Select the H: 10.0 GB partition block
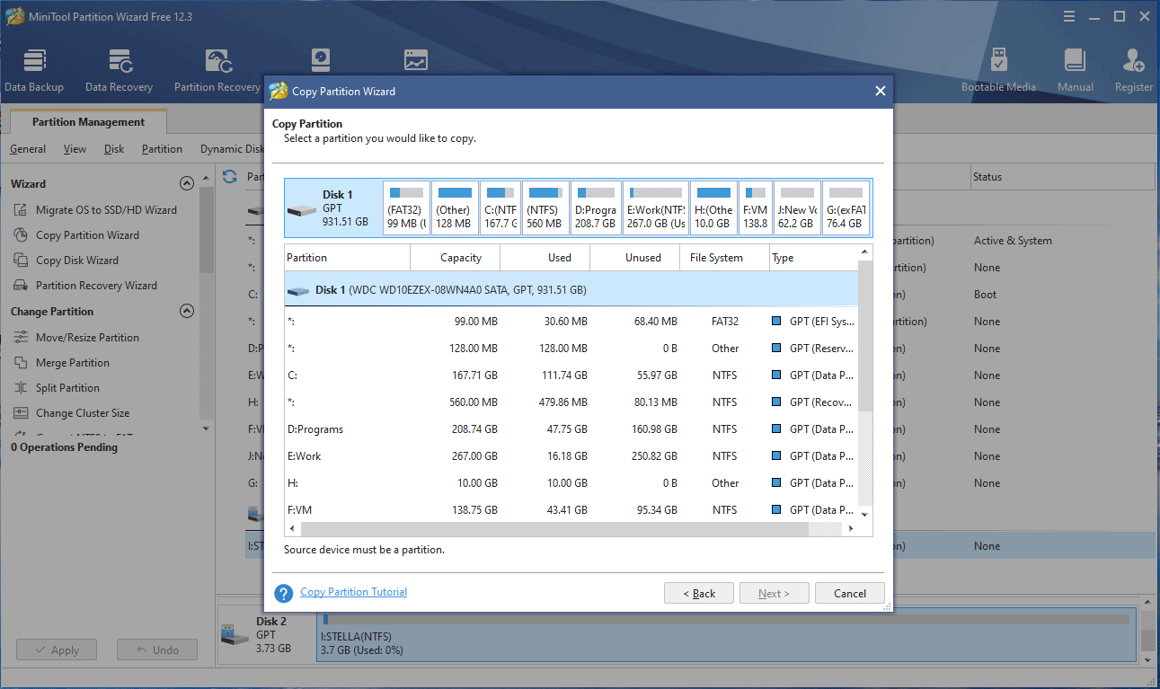 pyautogui.click(x=714, y=208)
